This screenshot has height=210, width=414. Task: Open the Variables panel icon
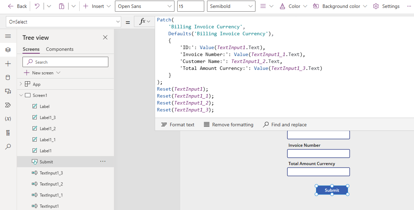pyautogui.click(x=8, y=119)
